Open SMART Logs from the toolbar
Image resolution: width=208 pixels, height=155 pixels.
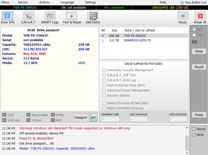coord(50,18)
